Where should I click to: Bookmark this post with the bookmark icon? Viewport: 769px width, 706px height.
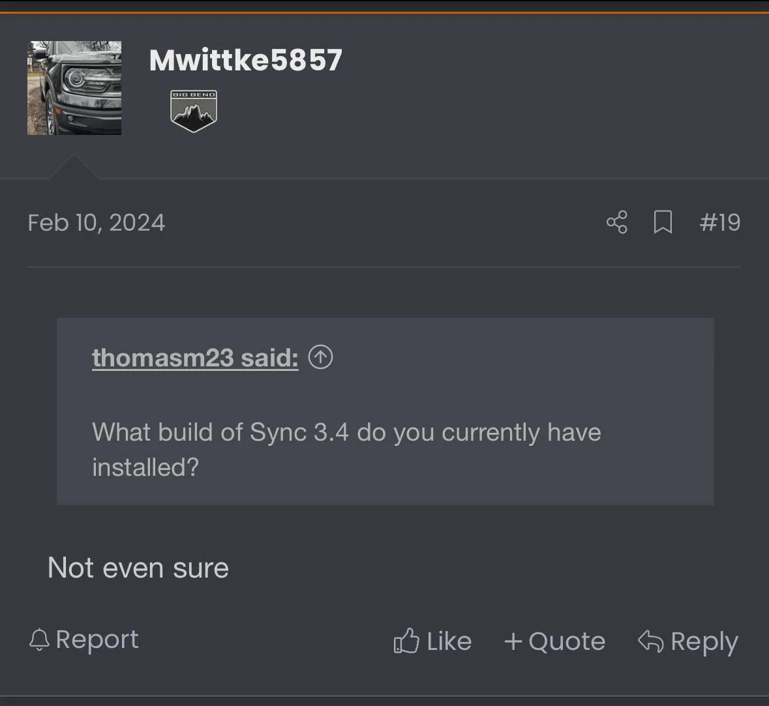pos(663,222)
